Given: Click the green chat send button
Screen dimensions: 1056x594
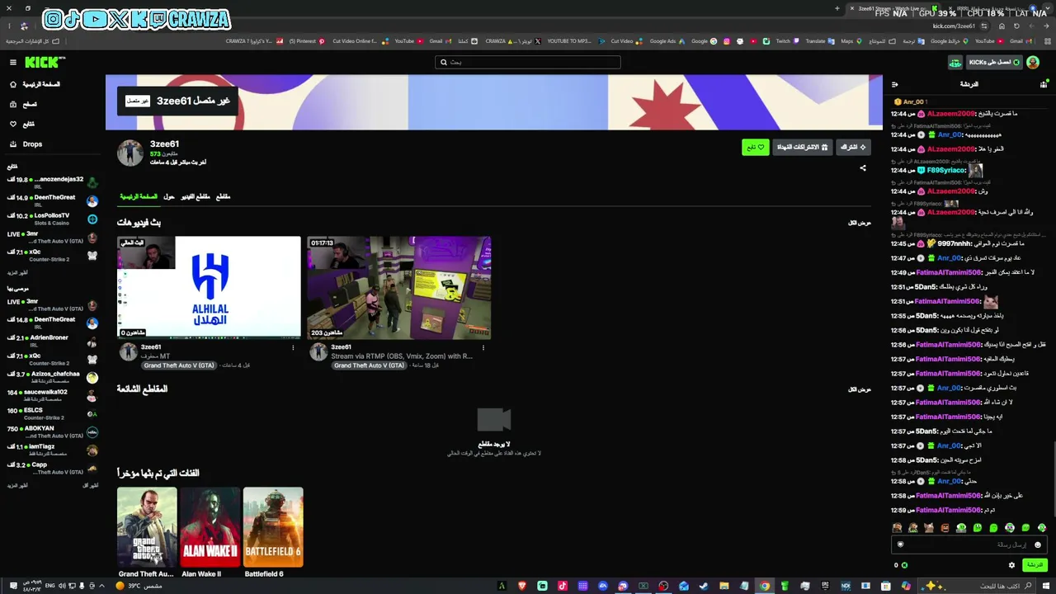Looking at the screenshot, I should tap(1035, 565).
